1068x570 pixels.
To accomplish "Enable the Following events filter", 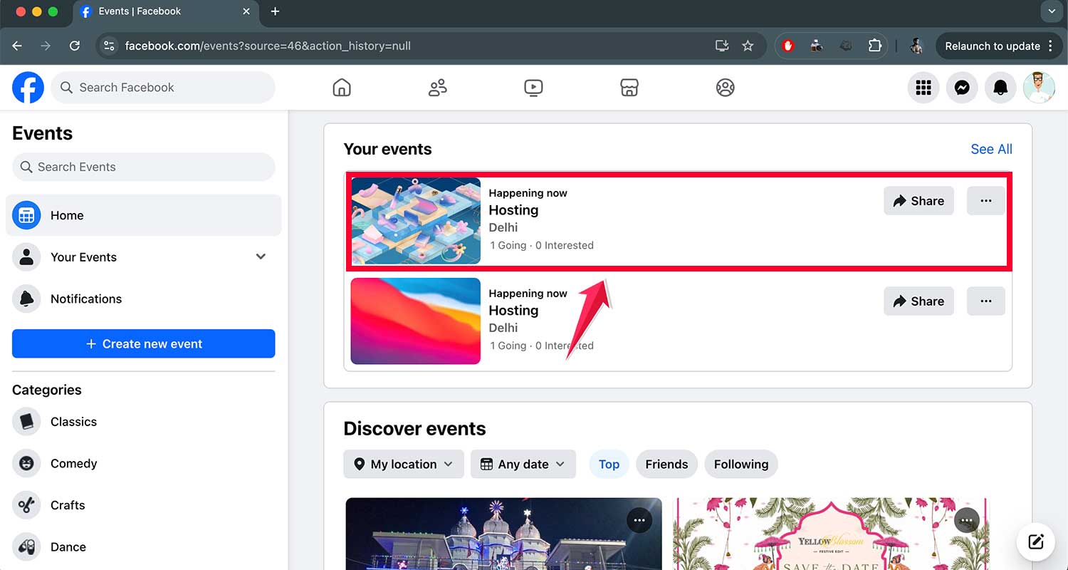I will [x=740, y=464].
